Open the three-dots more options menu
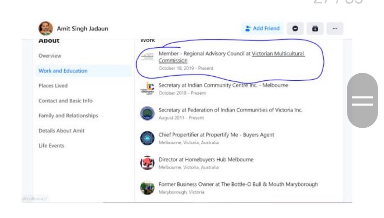Viewport: 384px width, 218px height. (x=335, y=29)
